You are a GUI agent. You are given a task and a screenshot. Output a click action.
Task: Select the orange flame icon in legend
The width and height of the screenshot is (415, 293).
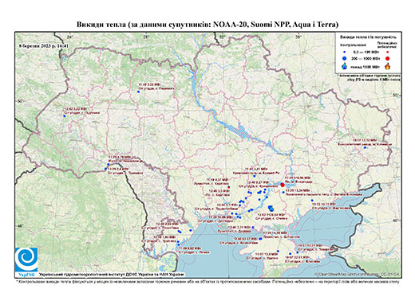[x=388, y=66]
